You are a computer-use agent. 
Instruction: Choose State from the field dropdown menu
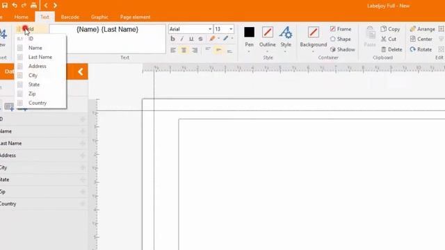pos(40,85)
